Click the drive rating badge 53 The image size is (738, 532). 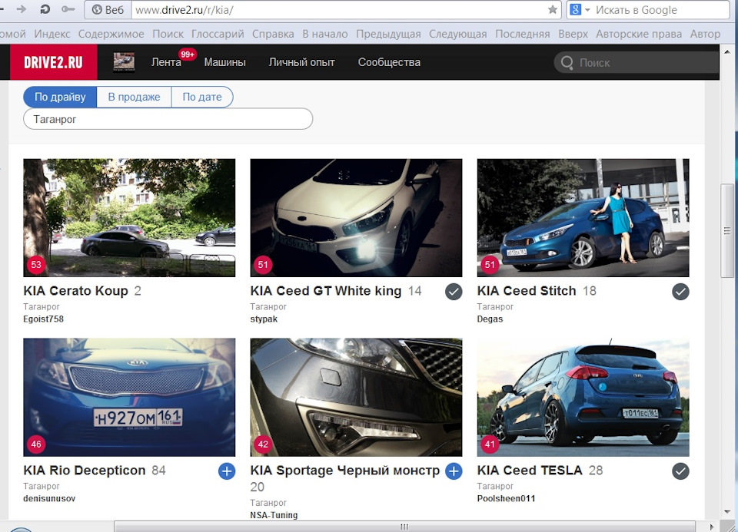36,265
